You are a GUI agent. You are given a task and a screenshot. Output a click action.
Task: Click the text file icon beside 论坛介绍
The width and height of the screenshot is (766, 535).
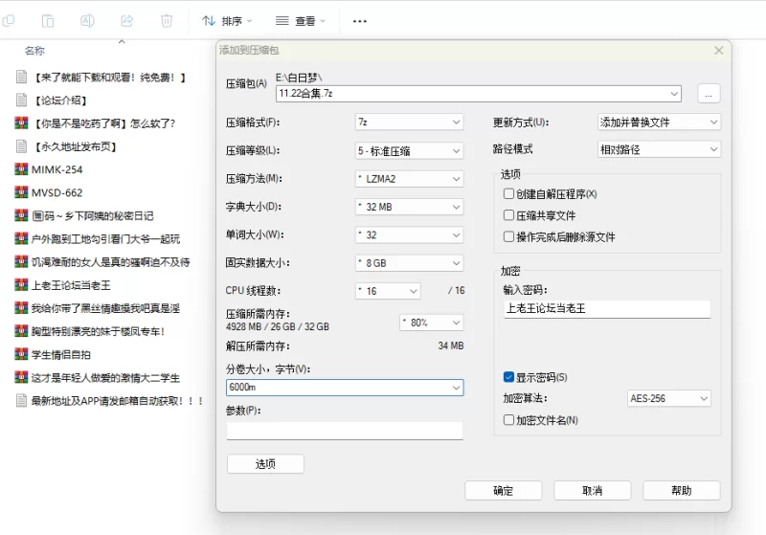click(x=21, y=100)
